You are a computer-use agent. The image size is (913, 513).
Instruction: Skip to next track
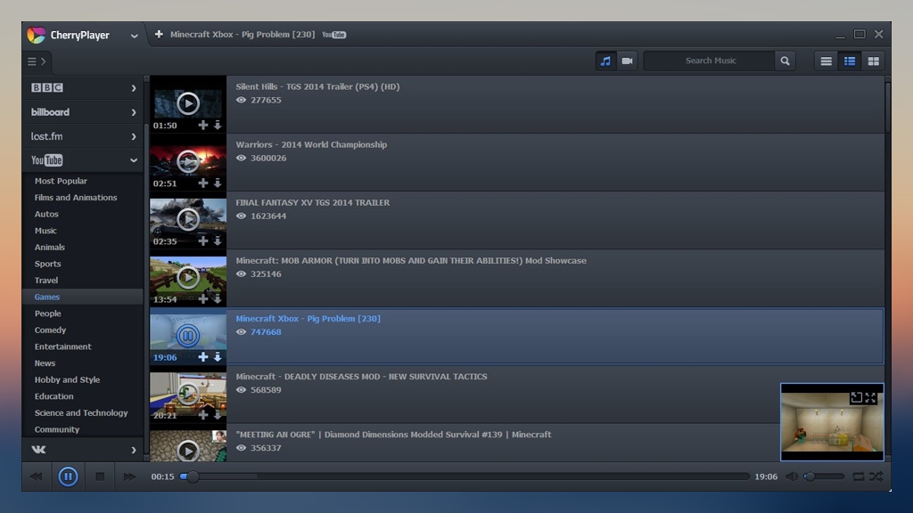pos(129,477)
